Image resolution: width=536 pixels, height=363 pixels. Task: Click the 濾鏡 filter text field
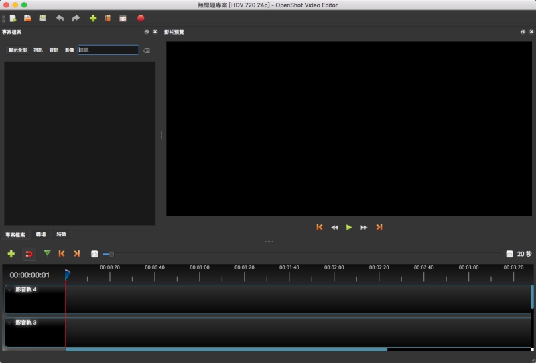point(108,50)
